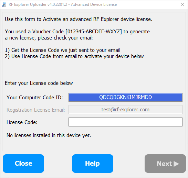Click the "Use this form to Activate" heading text
The image size is (188, 178).
79,19
